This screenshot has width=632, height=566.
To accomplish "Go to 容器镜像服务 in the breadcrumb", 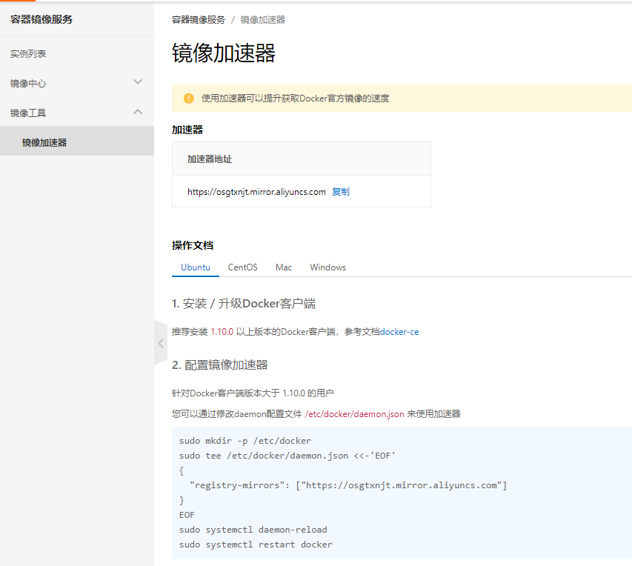I will [199, 20].
